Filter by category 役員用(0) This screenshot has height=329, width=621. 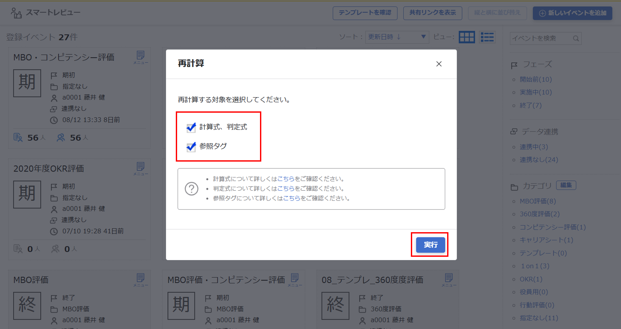pos(534,292)
